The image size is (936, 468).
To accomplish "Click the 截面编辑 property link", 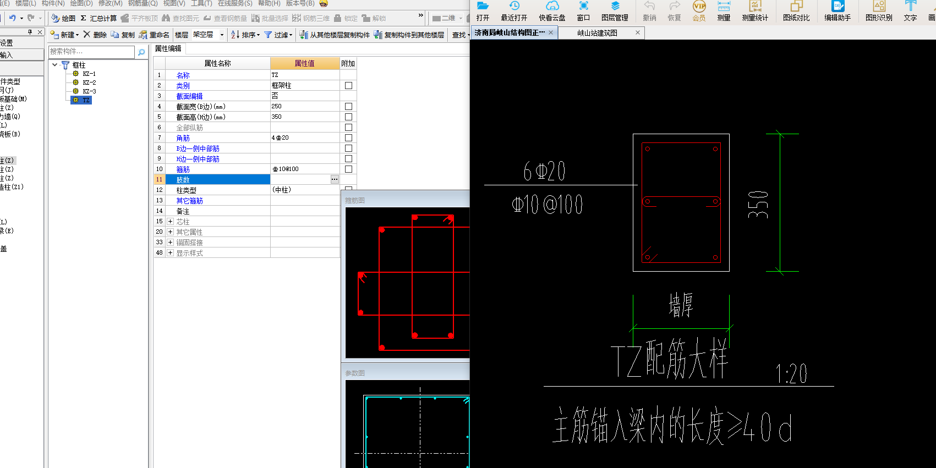I will tap(189, 96).
